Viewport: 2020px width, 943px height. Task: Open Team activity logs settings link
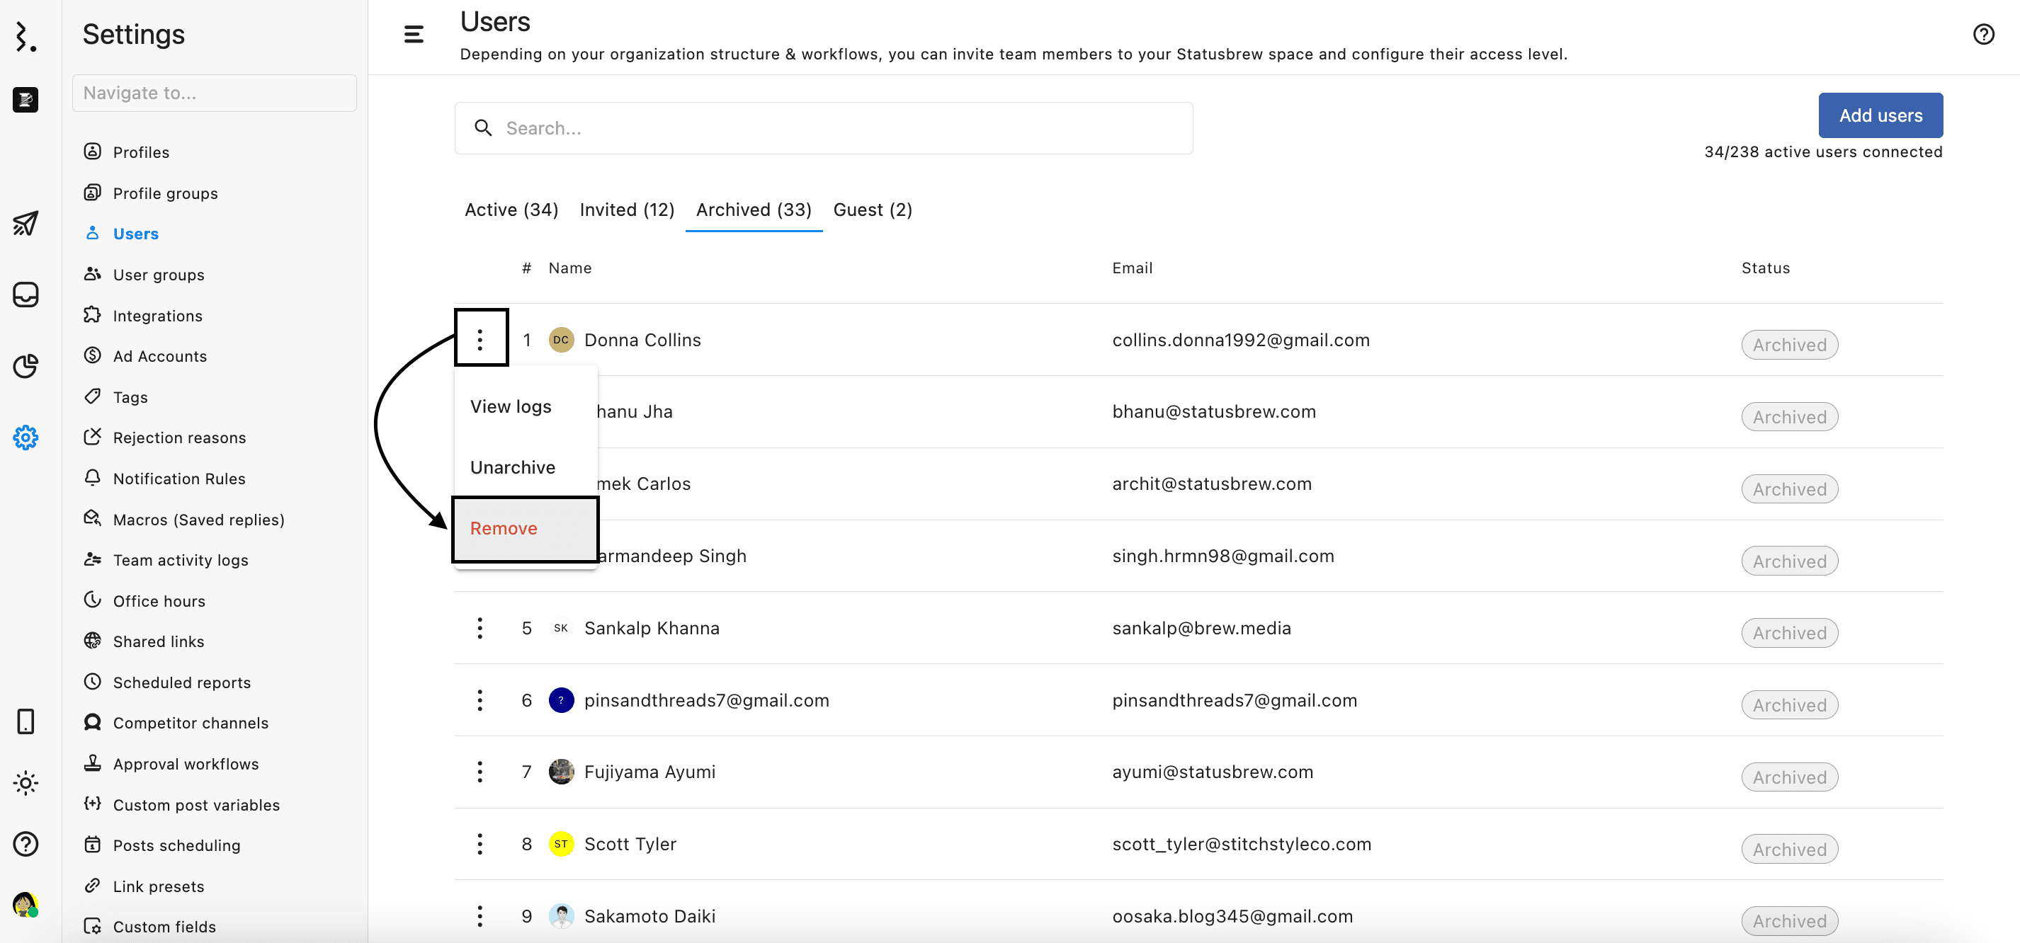click(x=181, y=560)
